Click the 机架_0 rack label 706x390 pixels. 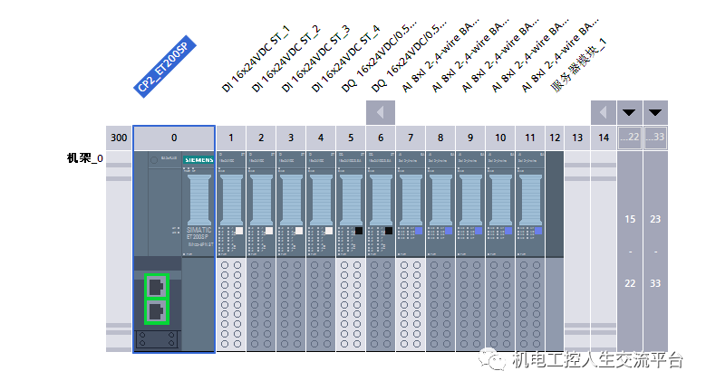[85, 158]
